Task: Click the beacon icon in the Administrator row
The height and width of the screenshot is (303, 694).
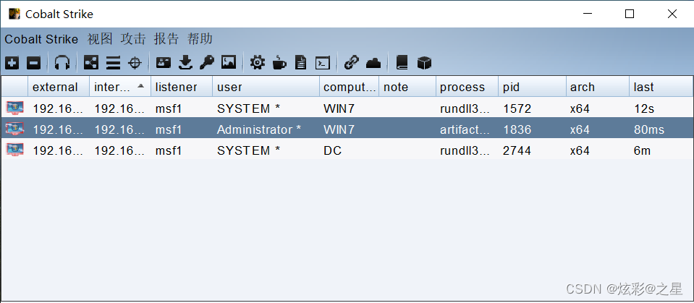Action: tap(14, 129)
